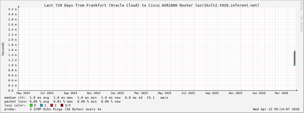Click the blue loss color swatch for 1
304x113 pixels.
(41, 105)
